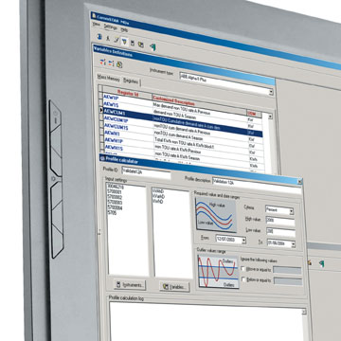Click the highlighted variables funnel toolbar icon
341x341 pixels.
pyautogui.click(x=125, y=42)
